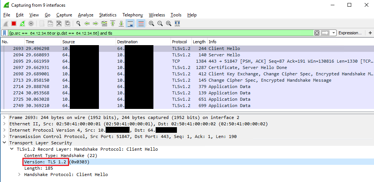Open the Analyze menu
The width and height of the screenshot is (374, 182).
coord(85,15)
